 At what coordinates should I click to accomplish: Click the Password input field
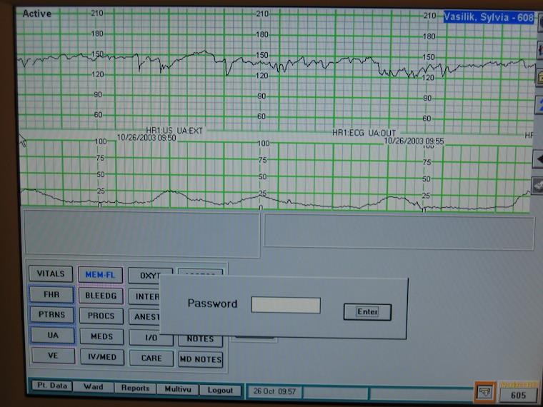tap(286, 305)
